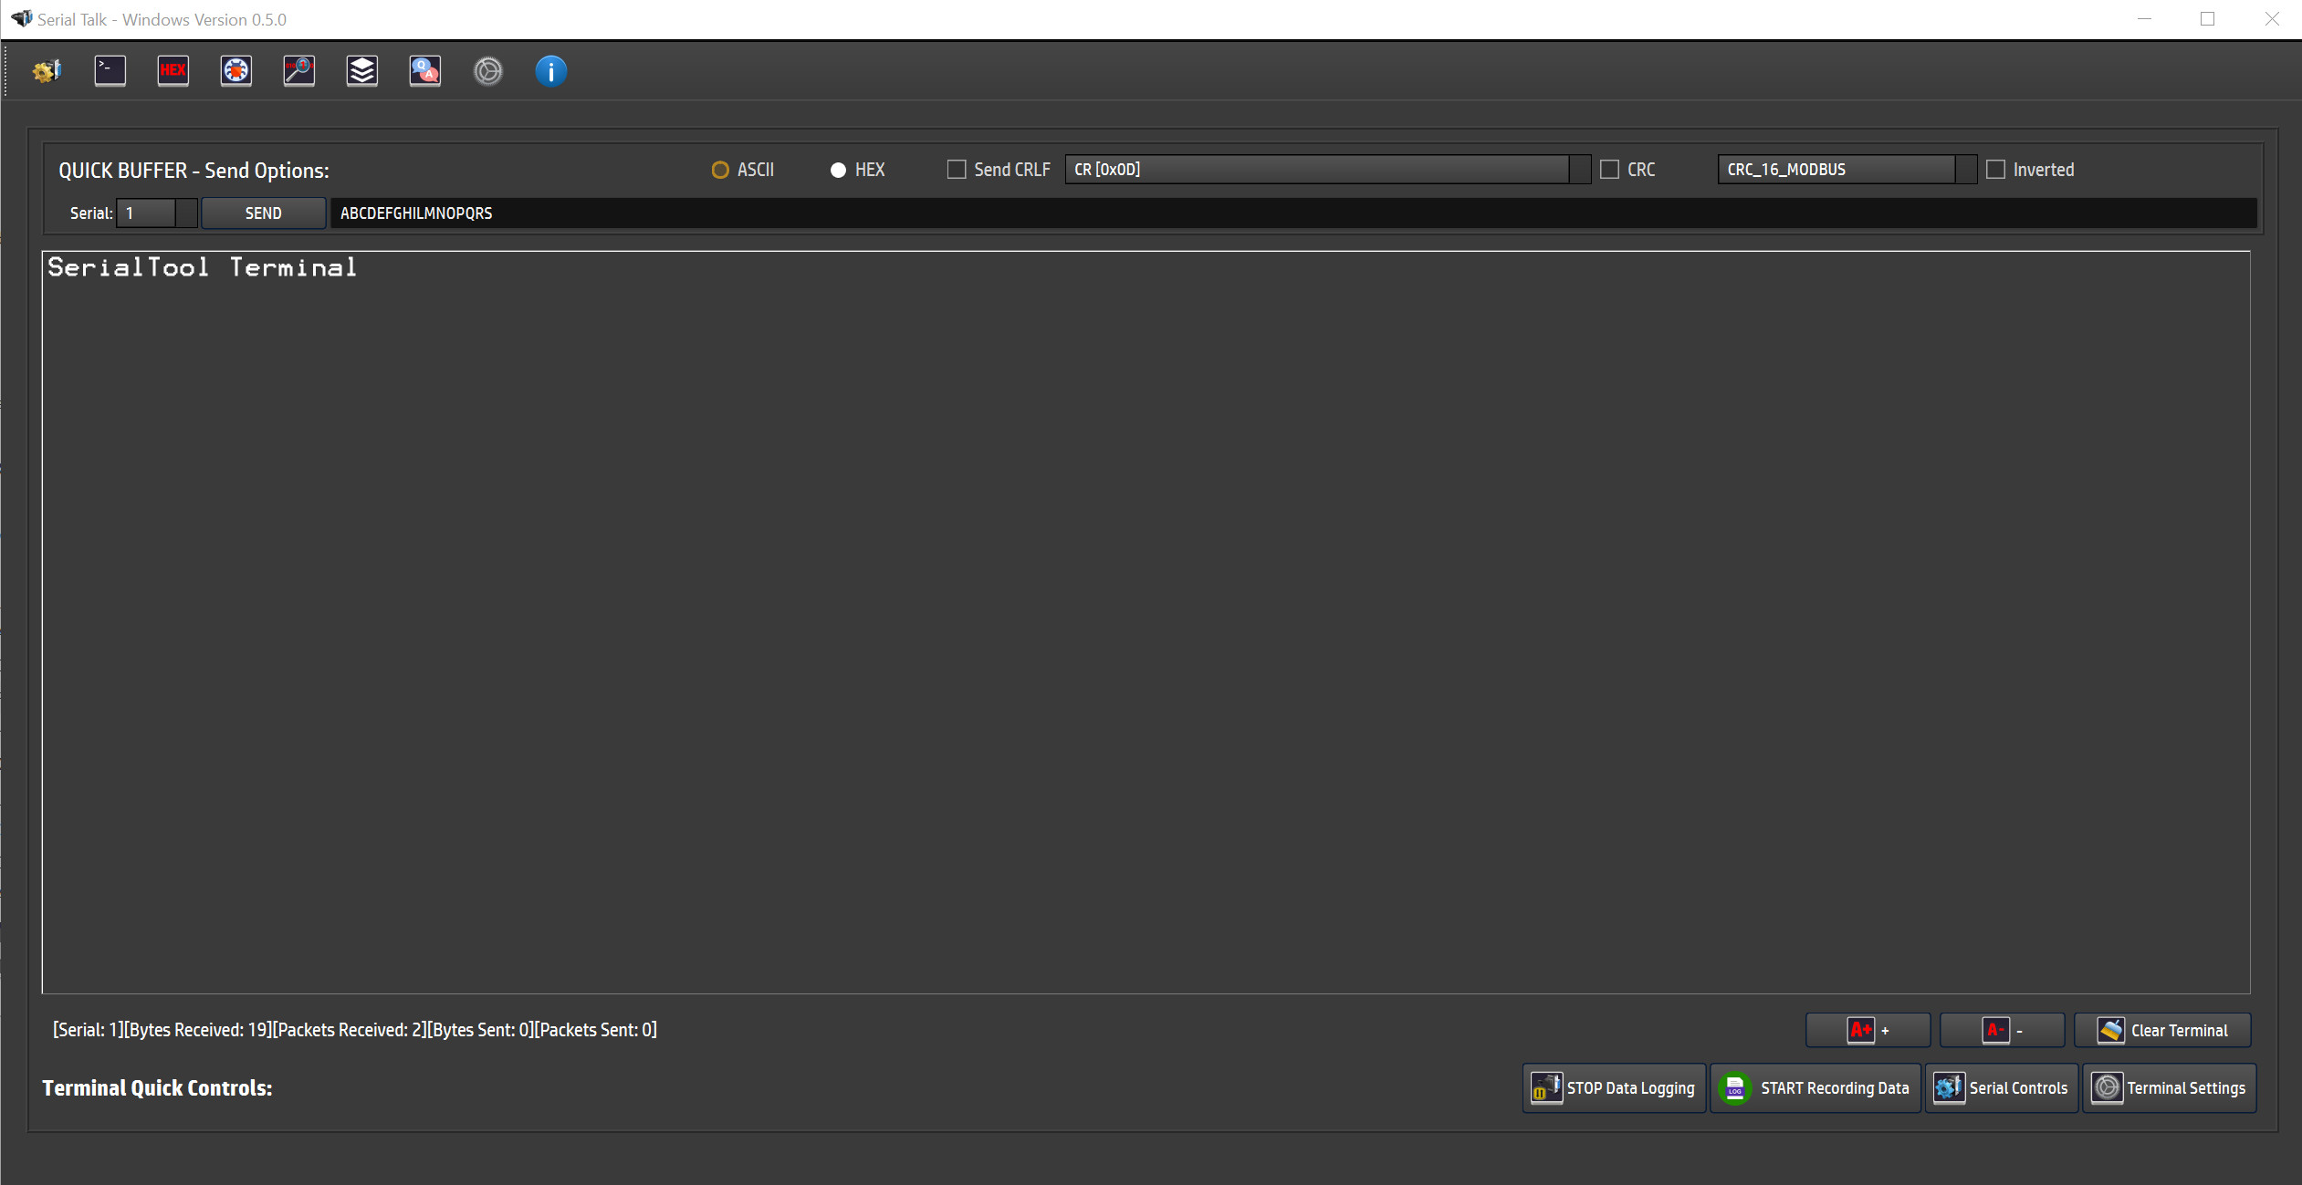Image resolution: width=2302 pixels, height=1185 pixels.
Task: Click the Clear Terminal button
Action: coord(2161,1030)
